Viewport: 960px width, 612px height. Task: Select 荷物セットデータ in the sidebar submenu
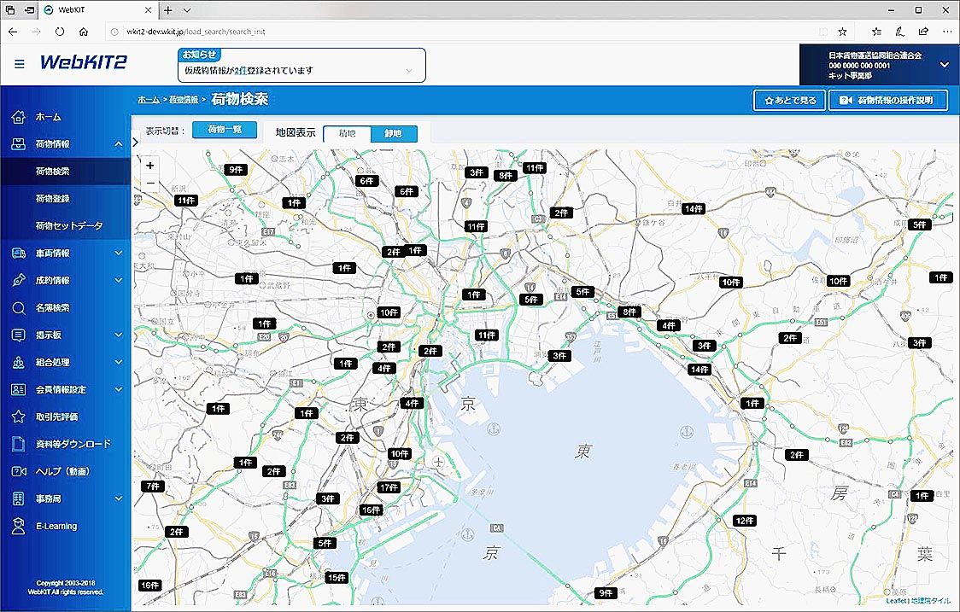click(68, 226)
